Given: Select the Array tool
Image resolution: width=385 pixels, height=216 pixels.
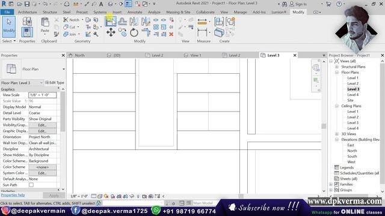Looking at the screenshot, I should pos(156,27).
